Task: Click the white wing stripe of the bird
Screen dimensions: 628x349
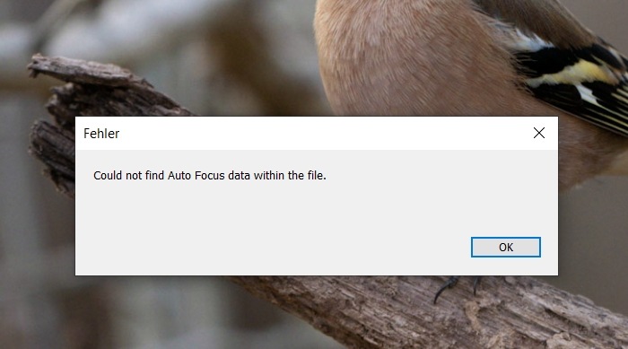Action: tap(527, 42)
